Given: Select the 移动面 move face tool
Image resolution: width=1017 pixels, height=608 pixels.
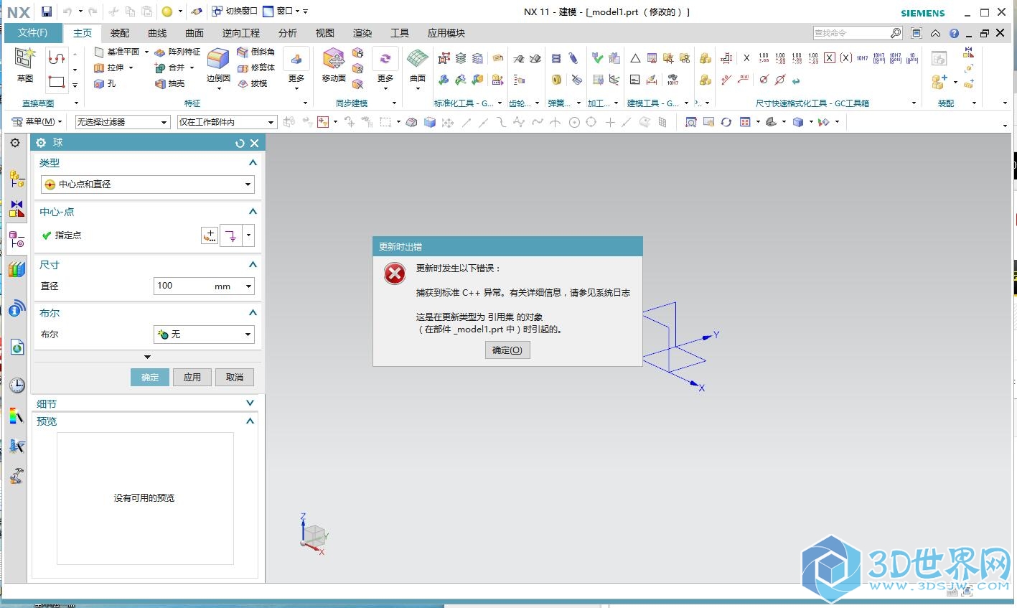Looking at the screenshot, I should pos(334,65).
